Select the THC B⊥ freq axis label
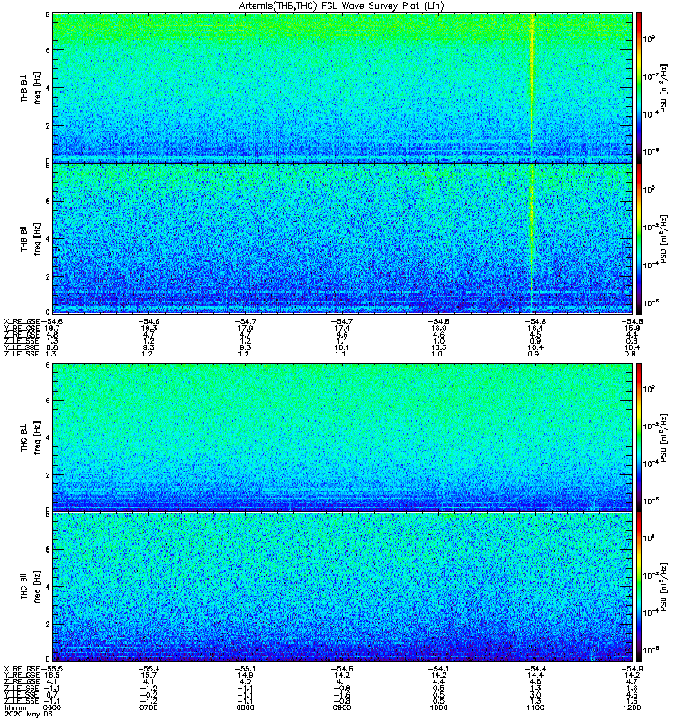Screen dimensions: 675x720 pyautogui.click(x=31, y=437)
